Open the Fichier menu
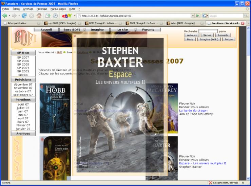Image resolution: width=251 pixels, height=186 pixels. (x=6, y=9)
